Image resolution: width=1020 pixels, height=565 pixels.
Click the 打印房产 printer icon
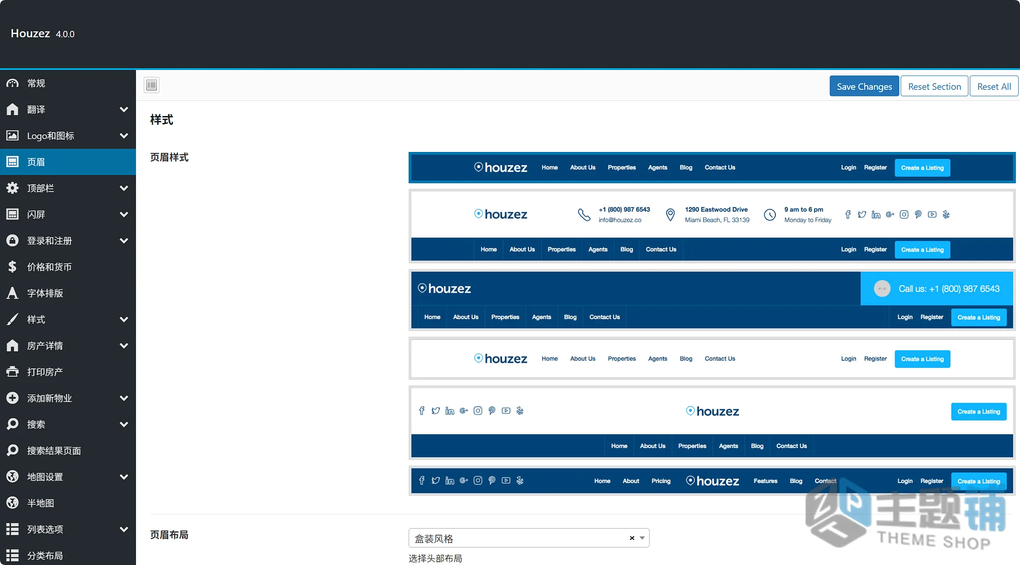(x=12, y=372)
